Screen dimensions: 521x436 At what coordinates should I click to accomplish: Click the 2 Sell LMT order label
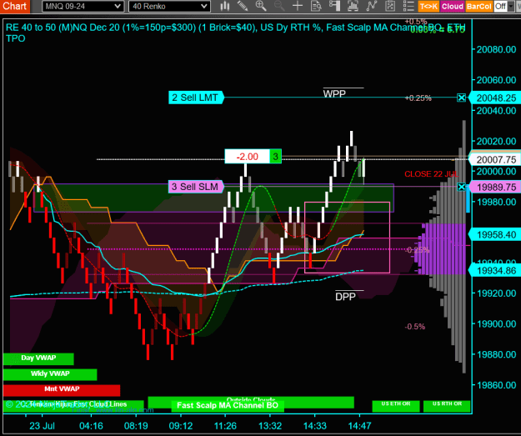195,98
